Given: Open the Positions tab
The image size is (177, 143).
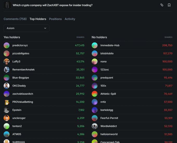Looking at the screenshot, I should (x=55, y=19).
